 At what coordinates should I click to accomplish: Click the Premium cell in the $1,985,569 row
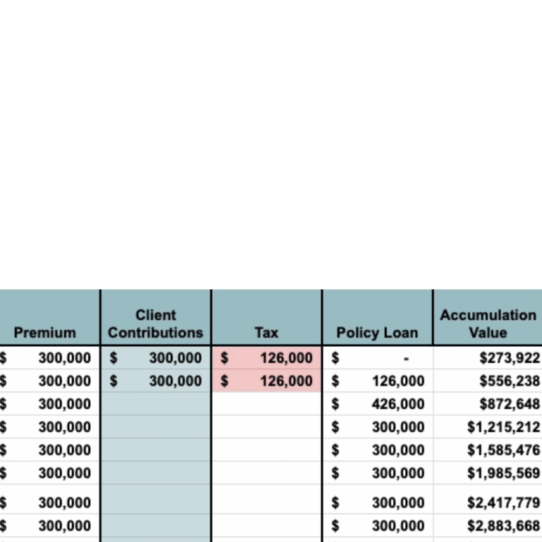coord(49,473)
